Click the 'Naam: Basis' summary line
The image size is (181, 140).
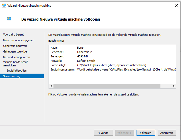pyautogui.click(x=67, y=48)
